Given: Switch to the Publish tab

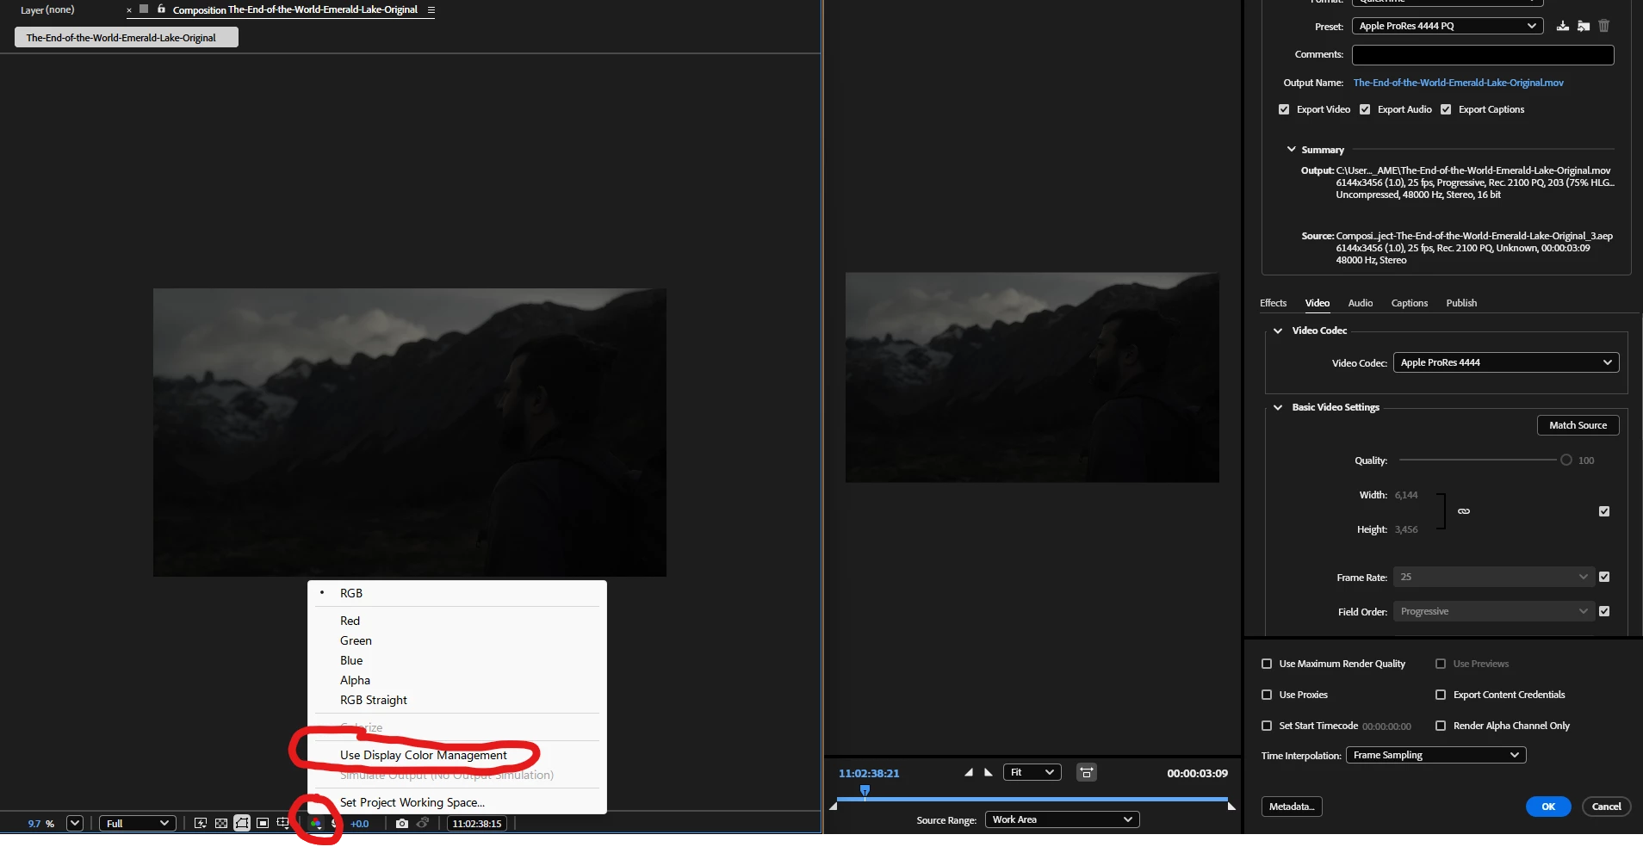Looking at the screenshot, I should coord(1461,303).
